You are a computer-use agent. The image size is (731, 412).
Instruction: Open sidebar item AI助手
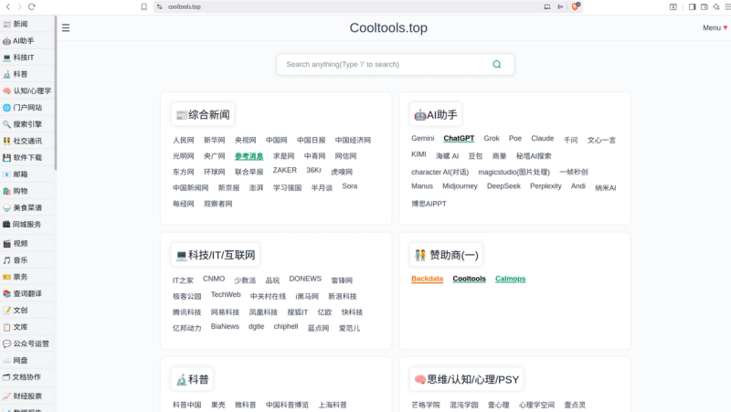tap(27, 40)
